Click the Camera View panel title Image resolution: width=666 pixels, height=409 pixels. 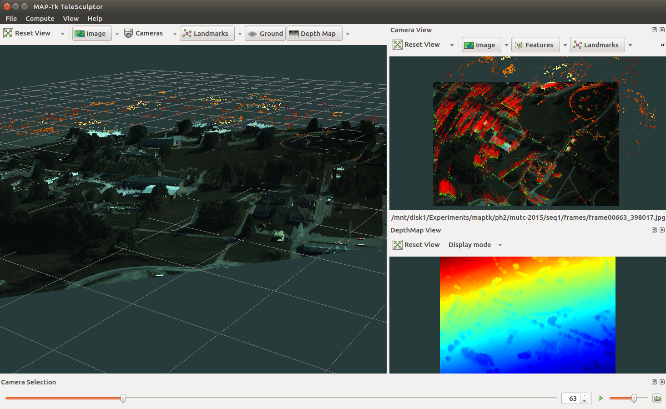(x=411, y=30)
